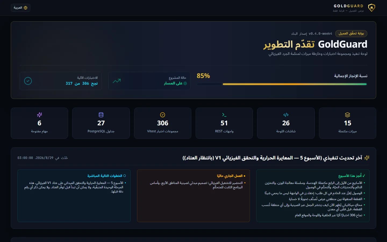Click the الخطوات التالية المباشرة section heading
387x242 pixels.
coord(106,176)
